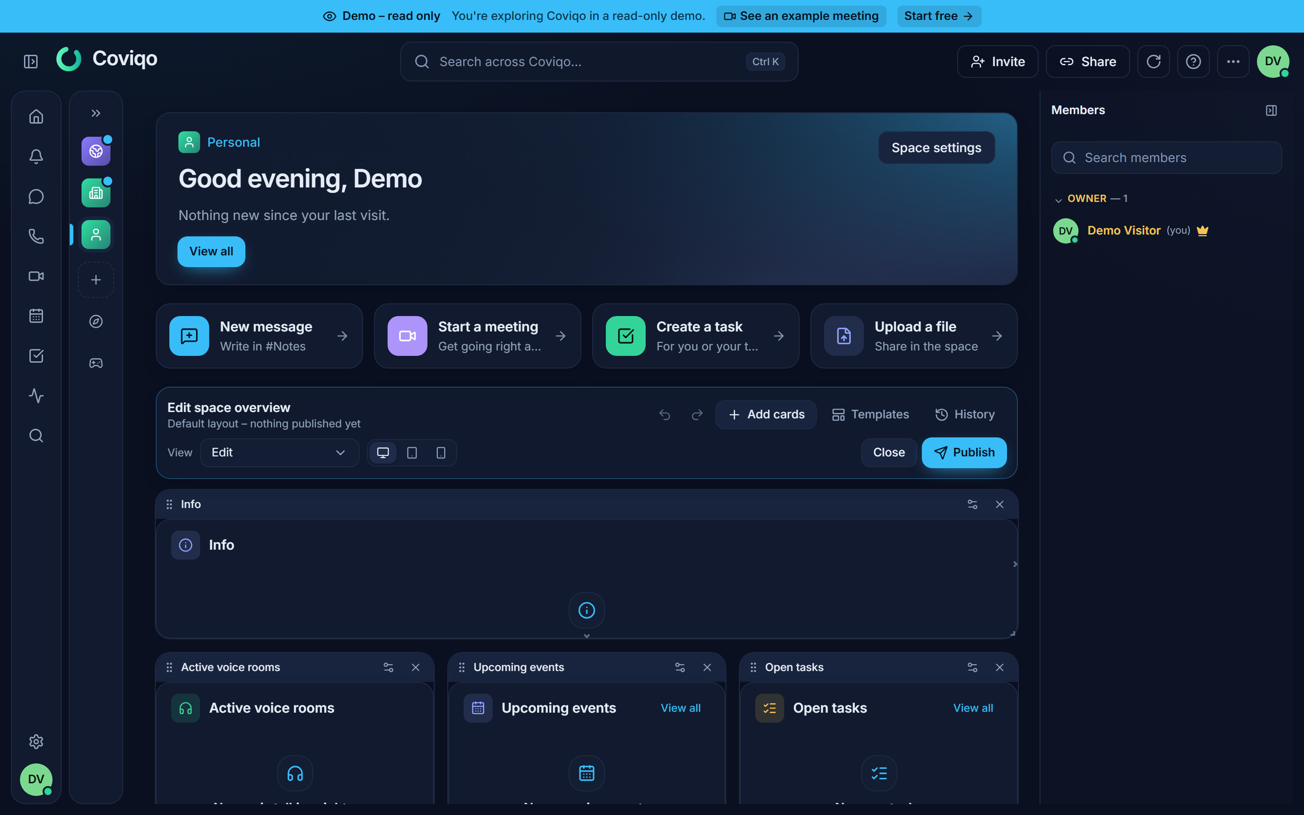Open the activity pulse icon in sidebar

36,396
